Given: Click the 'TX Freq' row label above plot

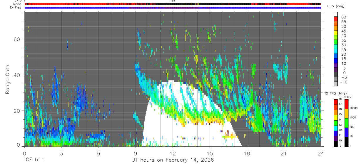Looking at the screenshot, I should 16,8.
